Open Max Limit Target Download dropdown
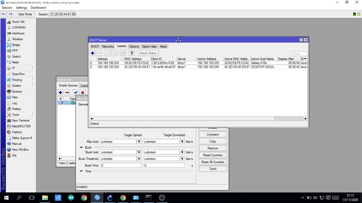Image resolution: width=362 pixels, height=203 pixels. pyautogui.click(x=182, y=142)
